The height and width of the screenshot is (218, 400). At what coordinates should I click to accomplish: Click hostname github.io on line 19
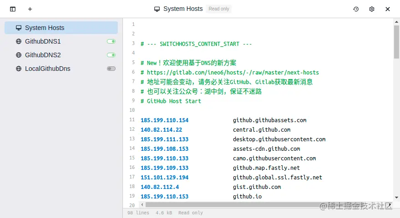click(247, 197)
